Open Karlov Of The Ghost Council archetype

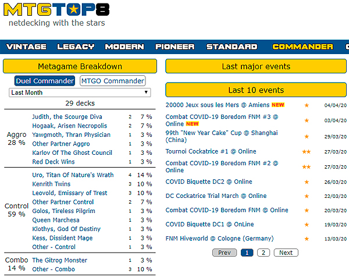coord(72,152)
